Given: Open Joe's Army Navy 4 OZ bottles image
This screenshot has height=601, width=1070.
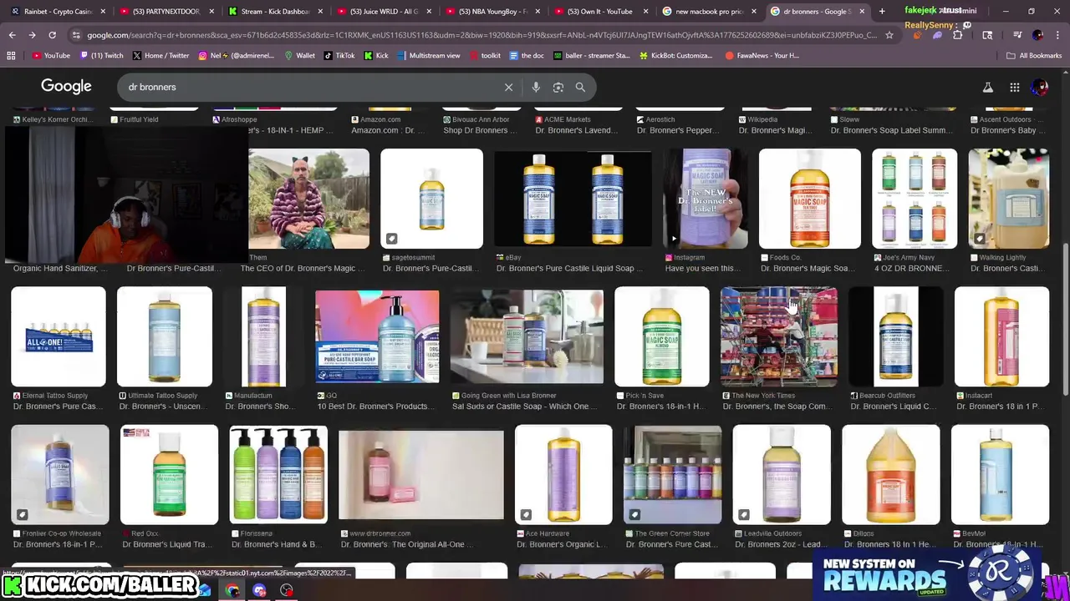Looking at the screenshot, I should 915,199.
